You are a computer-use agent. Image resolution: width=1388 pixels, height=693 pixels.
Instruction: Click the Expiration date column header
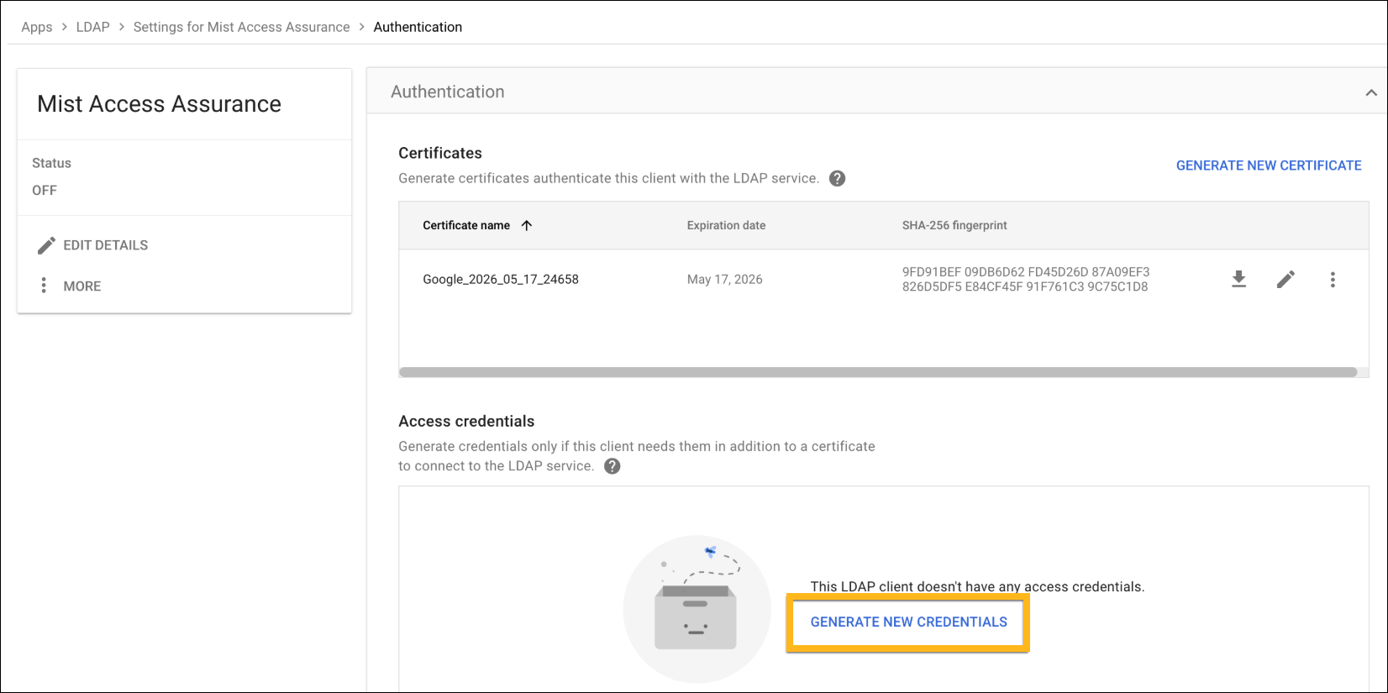click(x=726, y=225)
